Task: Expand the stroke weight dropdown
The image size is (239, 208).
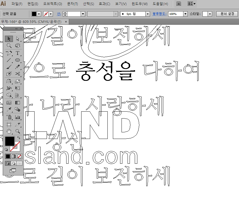Action: pyautogui.click(x=83, y=14)
